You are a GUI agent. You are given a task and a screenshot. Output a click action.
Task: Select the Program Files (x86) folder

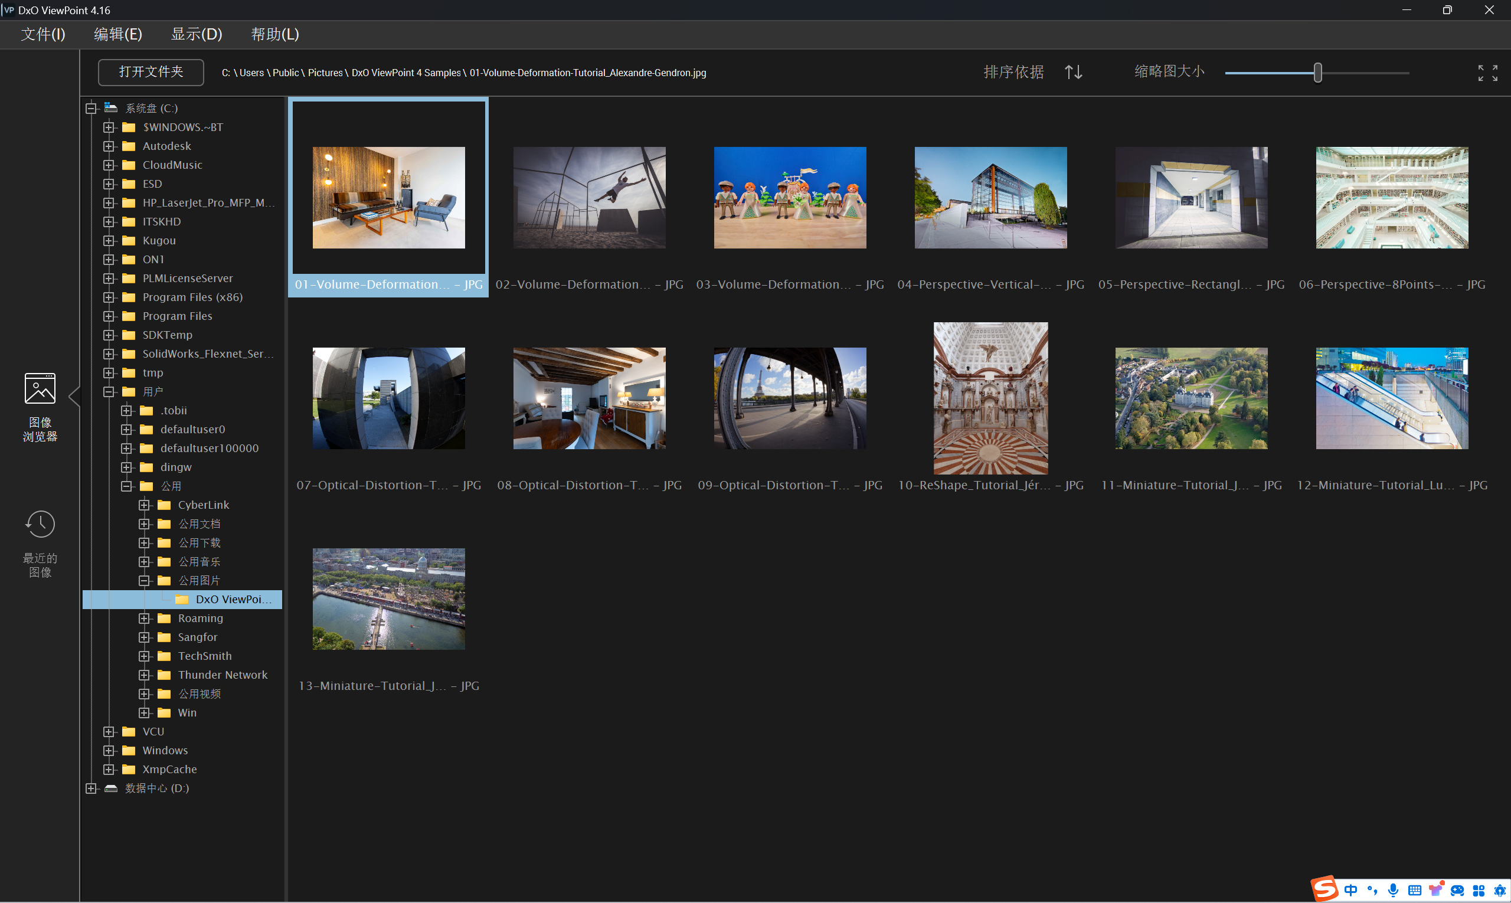192,297
